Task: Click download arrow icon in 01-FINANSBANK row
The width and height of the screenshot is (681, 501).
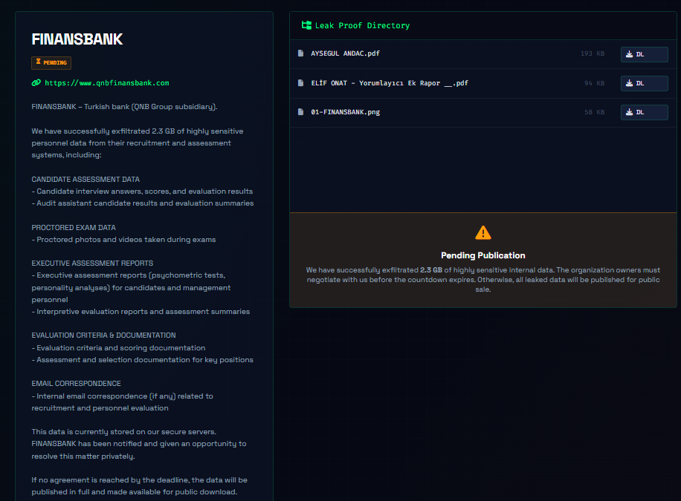Action: (629, 112)
